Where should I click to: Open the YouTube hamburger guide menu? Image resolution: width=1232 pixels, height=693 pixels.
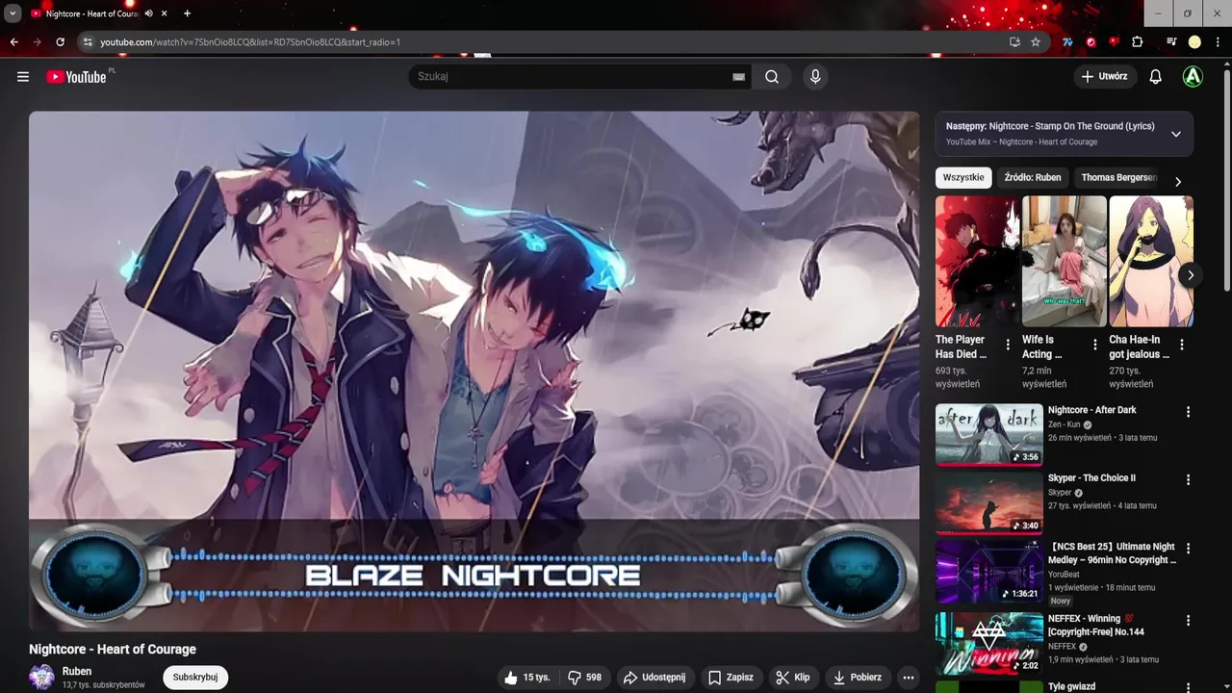click(23, 77)
